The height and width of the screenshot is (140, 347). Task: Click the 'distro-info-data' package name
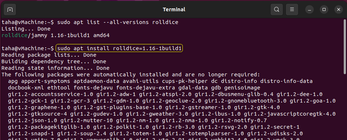click(x=286, y=81)
